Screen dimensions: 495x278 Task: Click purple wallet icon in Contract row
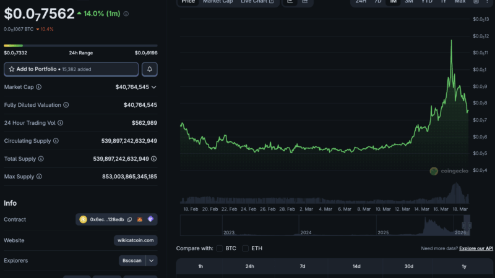[x=150, y=219]
